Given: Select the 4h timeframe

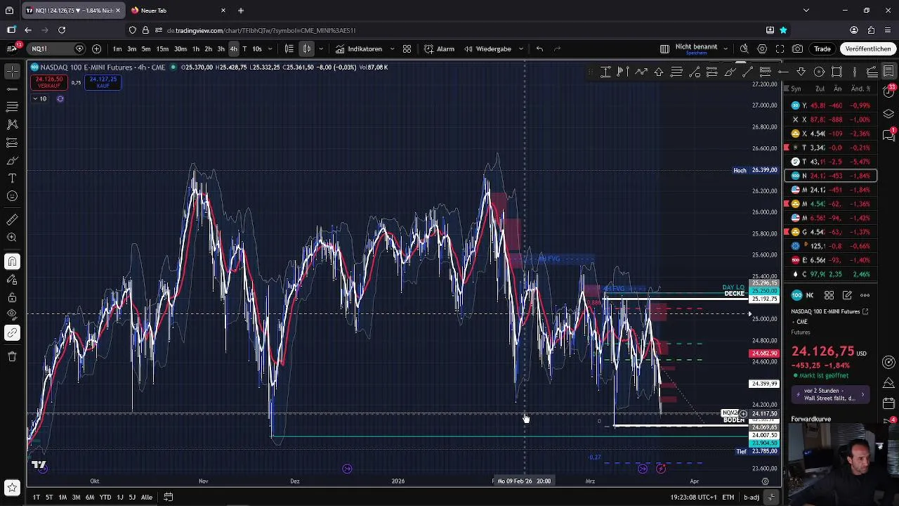Looking at the screenshot, I should click(x=233, y=48).
